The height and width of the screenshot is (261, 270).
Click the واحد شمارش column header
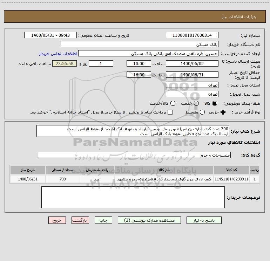pos(97,170)
